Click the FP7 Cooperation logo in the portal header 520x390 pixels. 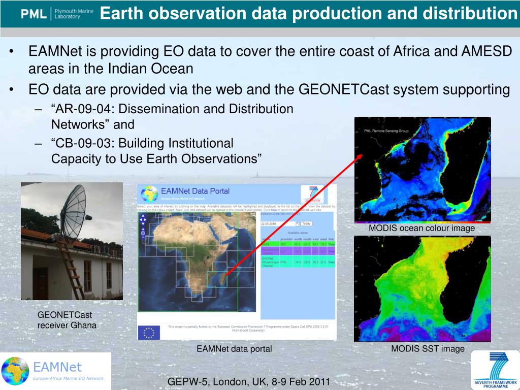point(312,194)
